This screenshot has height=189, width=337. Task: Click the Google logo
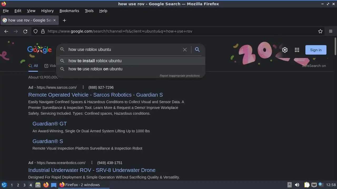point(39,49)
